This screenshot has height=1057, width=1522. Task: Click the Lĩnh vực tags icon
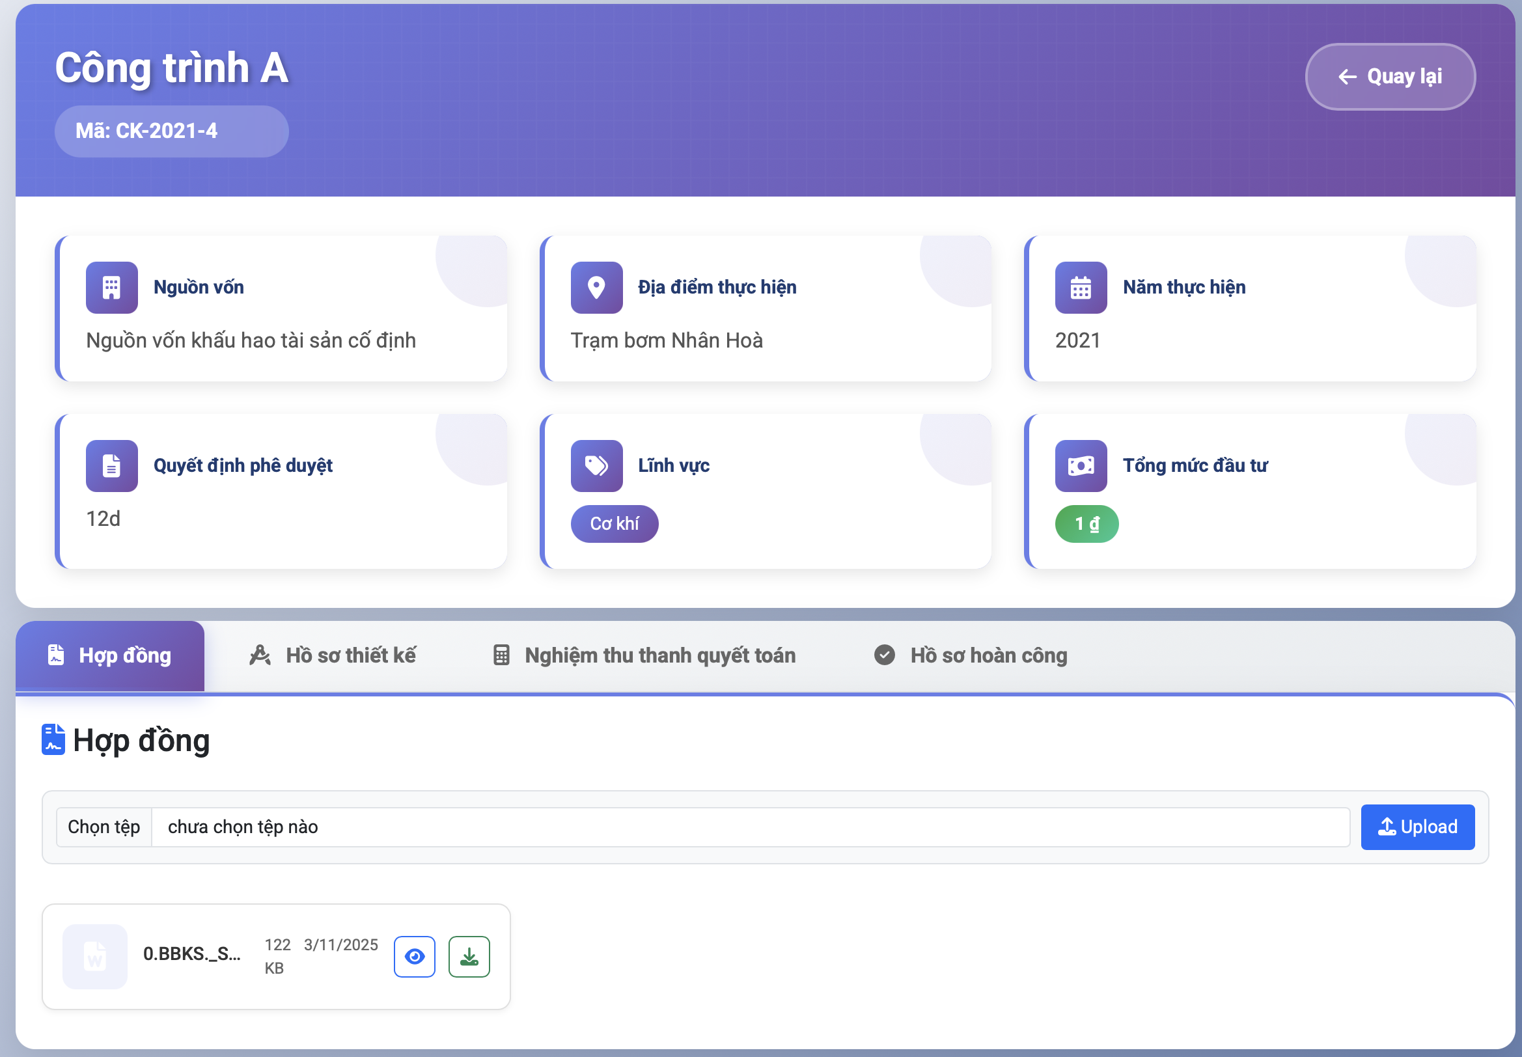[x=596, y=465]
